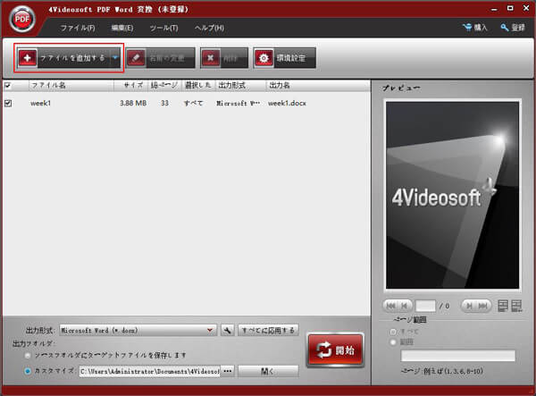536x396 pixels.
Task: Click the 4Videosoft PDF logo icon
Action: point(22,20)
